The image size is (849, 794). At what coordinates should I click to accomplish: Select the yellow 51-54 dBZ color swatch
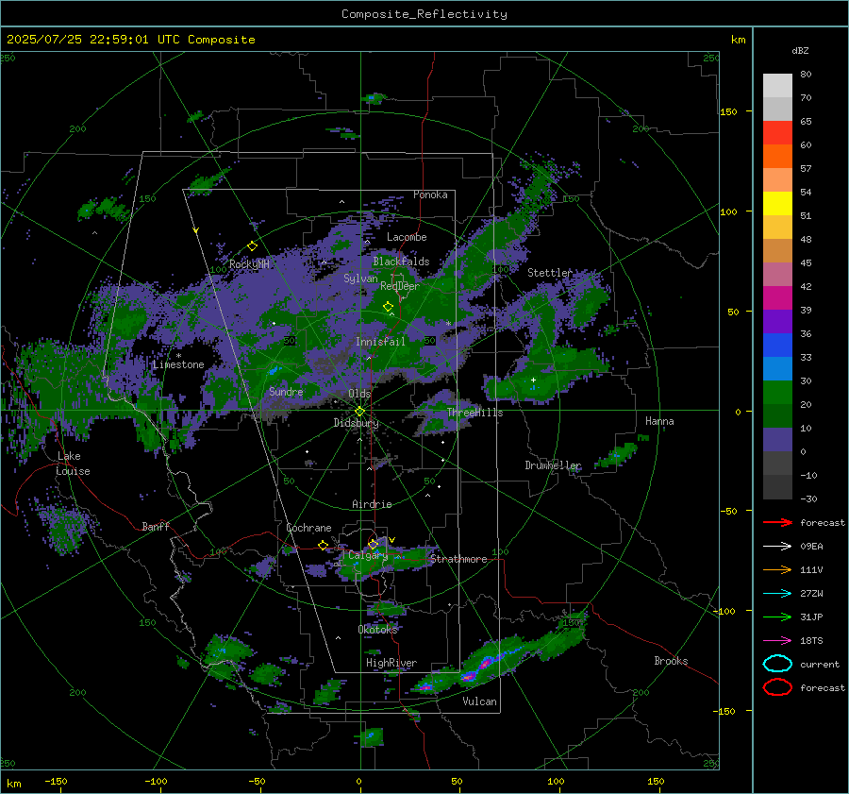pos(777,204)
